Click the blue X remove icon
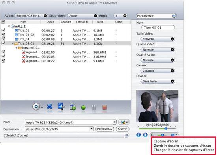 pos(50,107)
